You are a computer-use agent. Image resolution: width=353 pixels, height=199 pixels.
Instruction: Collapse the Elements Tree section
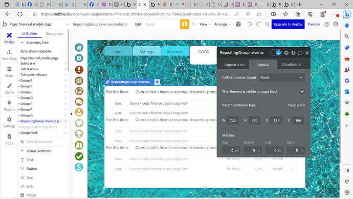[x=22, y=43]
